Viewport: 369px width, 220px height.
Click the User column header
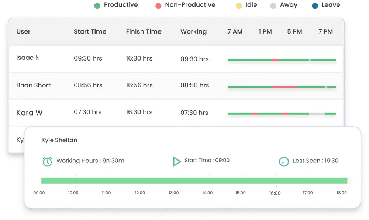click(x=23, y=32)
